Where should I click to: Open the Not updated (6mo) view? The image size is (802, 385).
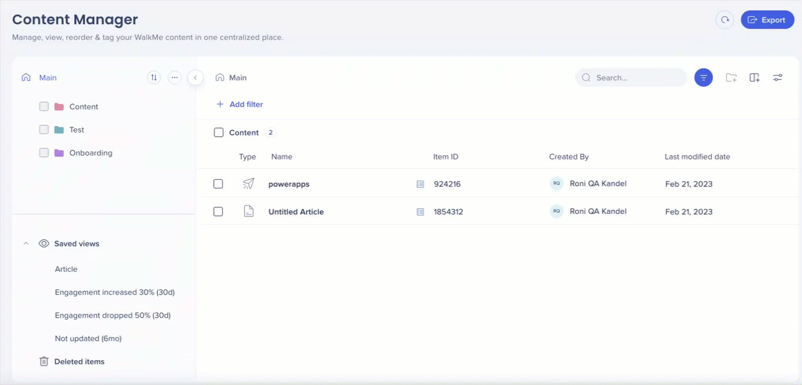click(x=88, y=338)
